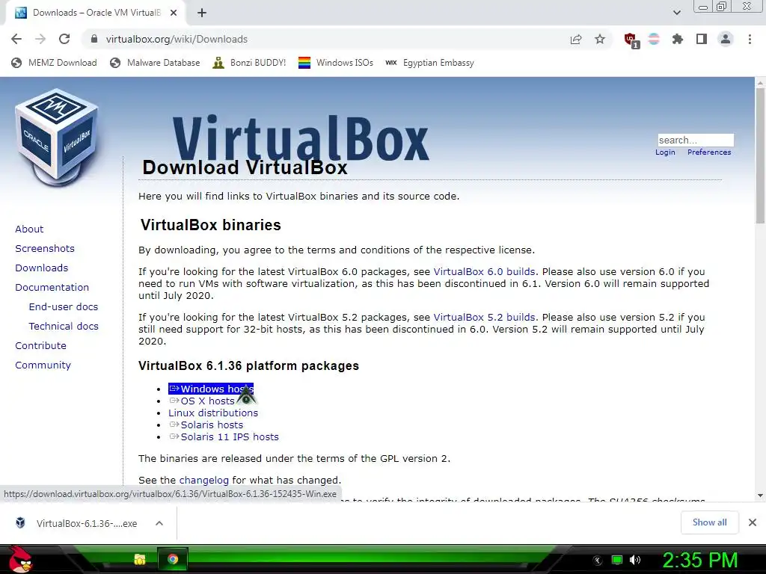
Task: Open the changelog link
Action: [x=203, y=481]
